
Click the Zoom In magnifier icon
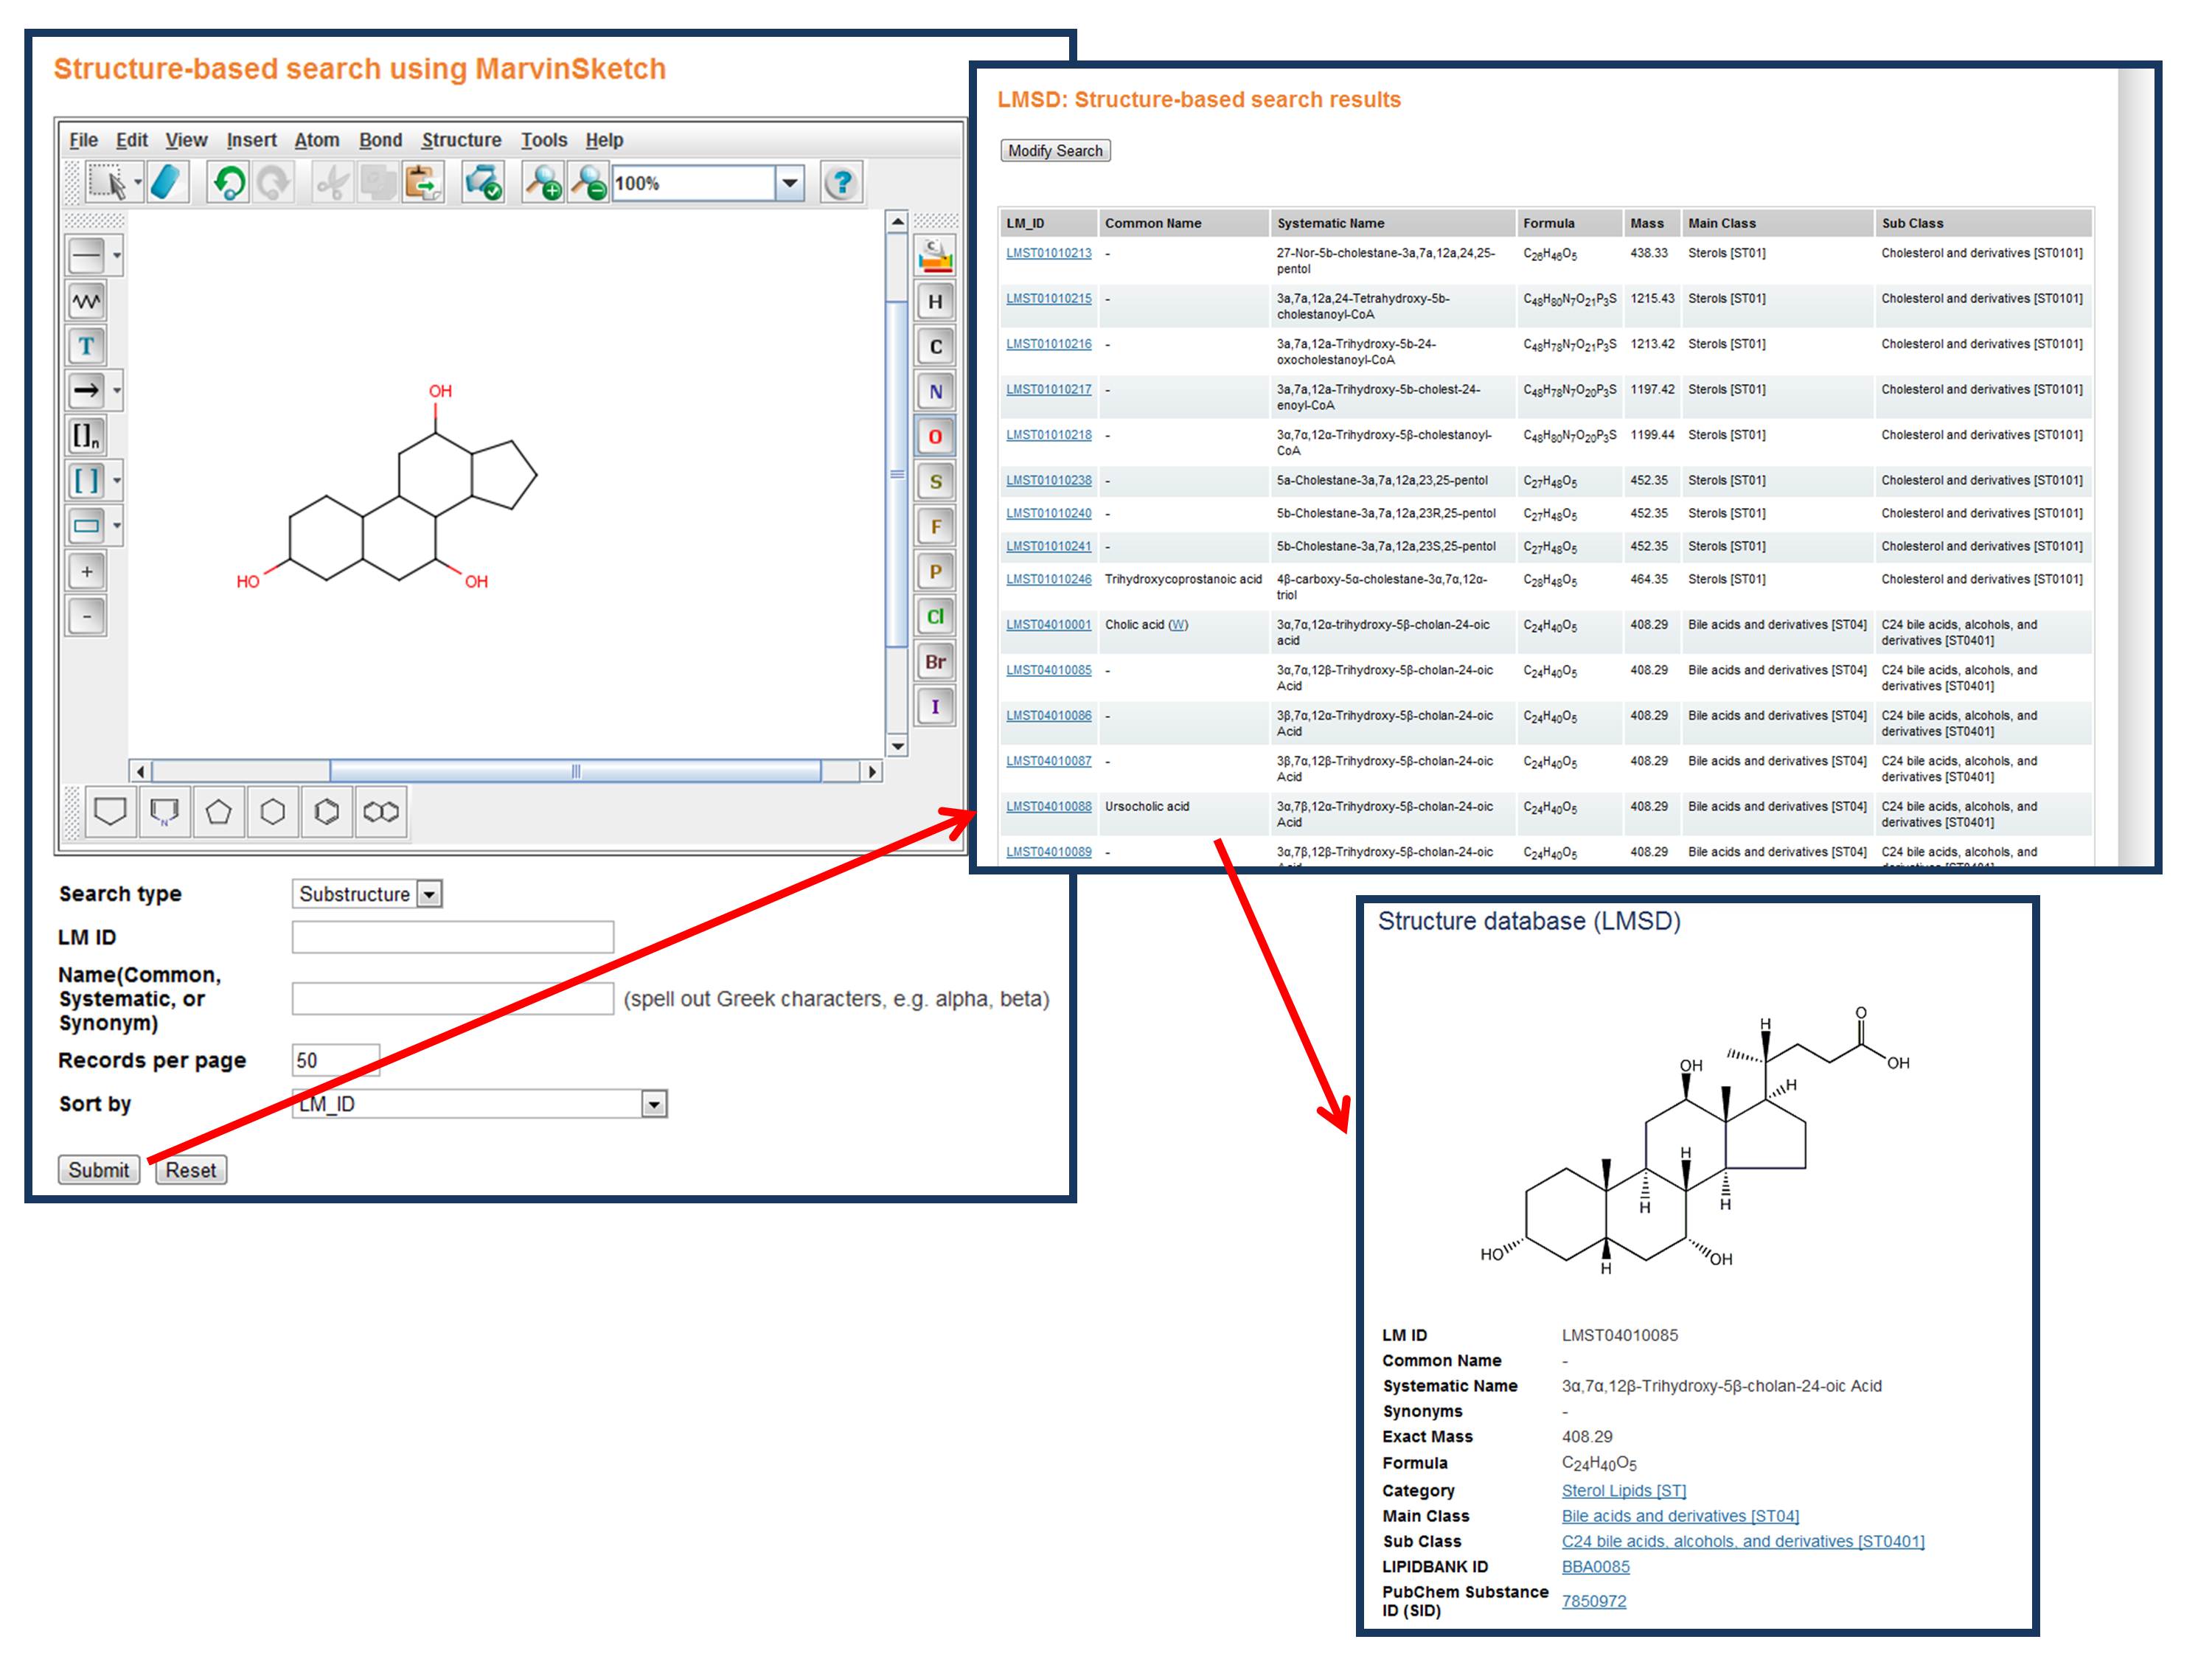[x=543, y=183]
